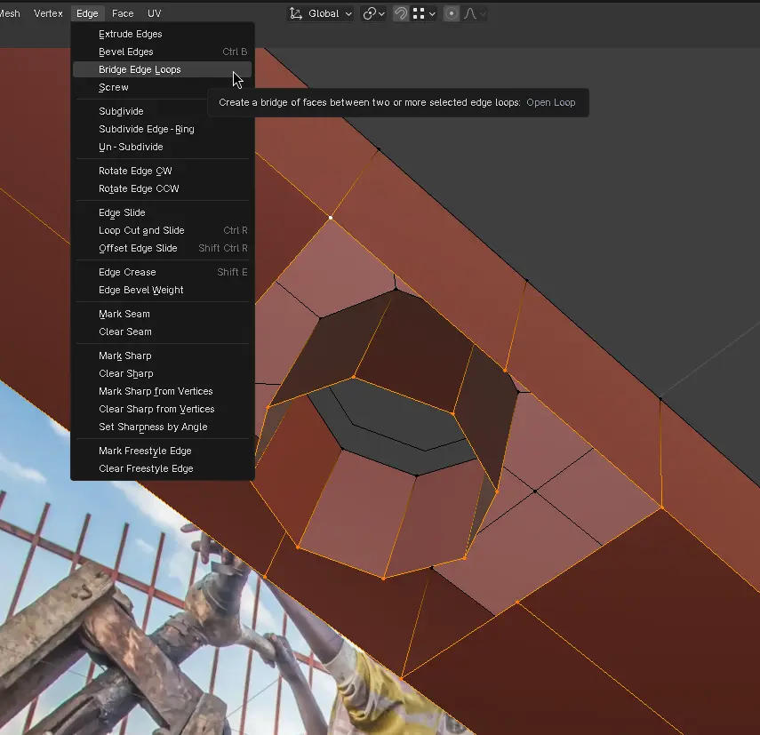Click the Mark Sharp entry
Image resolution: width=760 pixels, height=735 pixels.
tap(163, 356)
